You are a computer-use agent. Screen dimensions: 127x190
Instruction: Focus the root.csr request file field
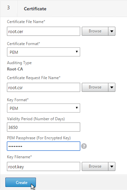click(x=44, y=87)
